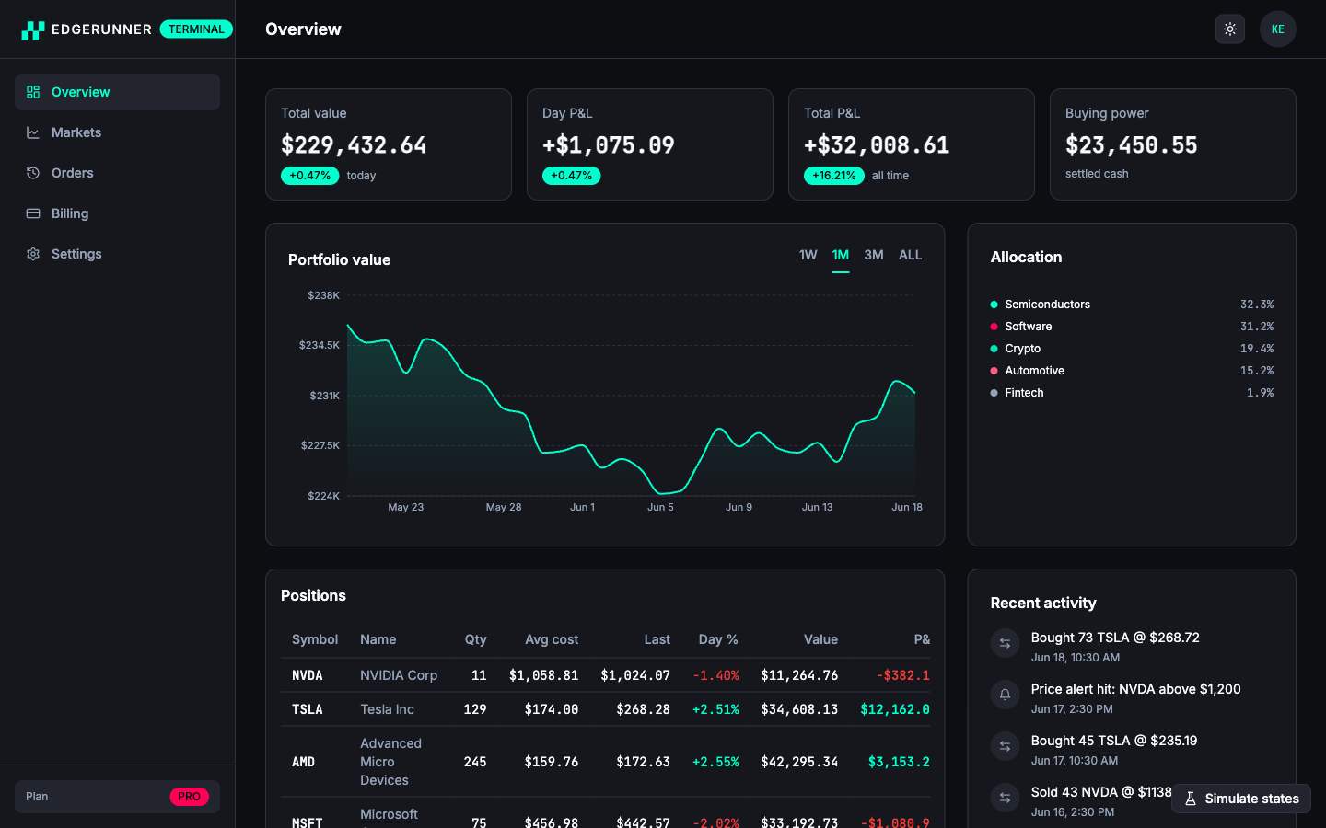
Task: Click the PRO plan badge
Action: point(189,797)
